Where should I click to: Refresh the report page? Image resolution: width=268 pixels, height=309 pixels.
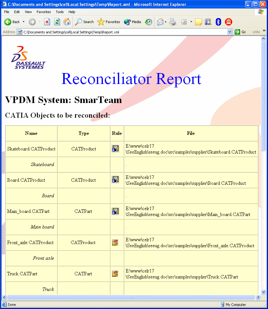[x=57, y=22]
